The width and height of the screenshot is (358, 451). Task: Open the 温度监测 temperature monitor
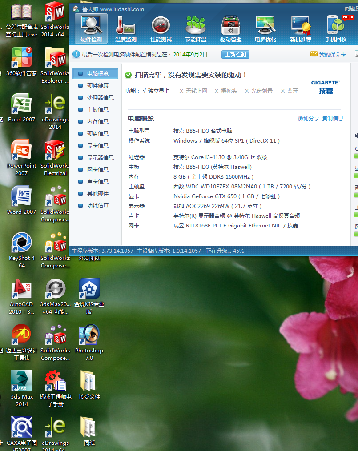[126, 29]
